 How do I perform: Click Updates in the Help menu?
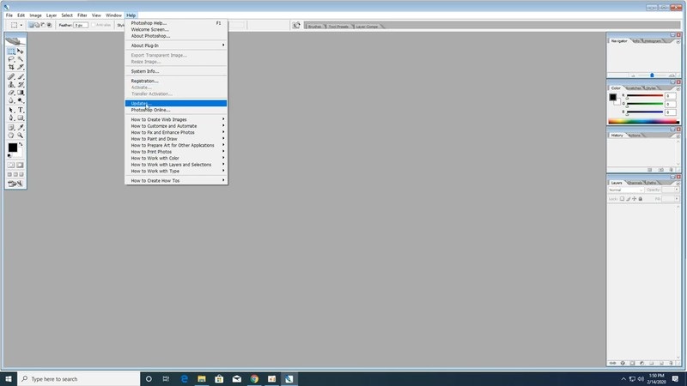(139, 103)
